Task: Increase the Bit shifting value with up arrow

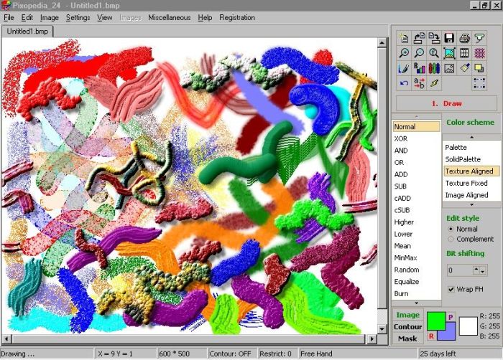Action: (x=476, y=270)
